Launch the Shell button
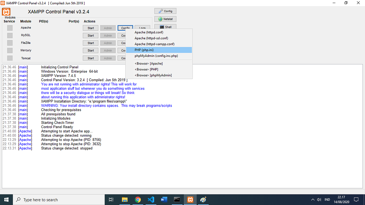Viewport: 365px width, 205px height. 165,27
